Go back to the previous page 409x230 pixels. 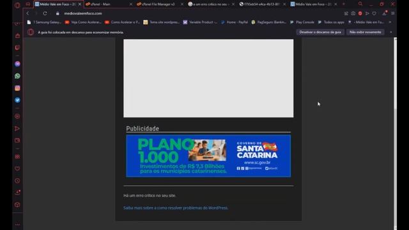click(27, 13)
